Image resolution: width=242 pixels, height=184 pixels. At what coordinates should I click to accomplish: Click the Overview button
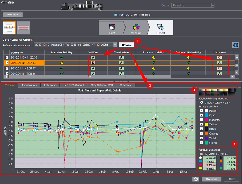tap(12, 14)
